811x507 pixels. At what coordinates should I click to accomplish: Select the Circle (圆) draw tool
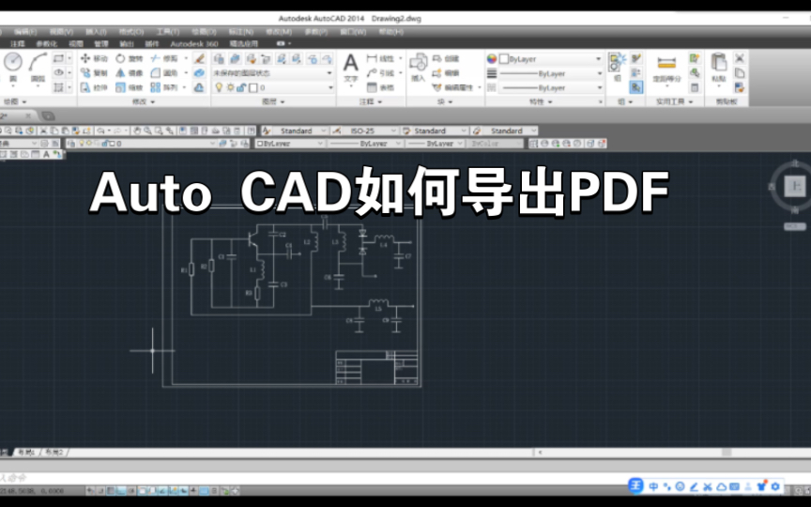coord(13,68)
